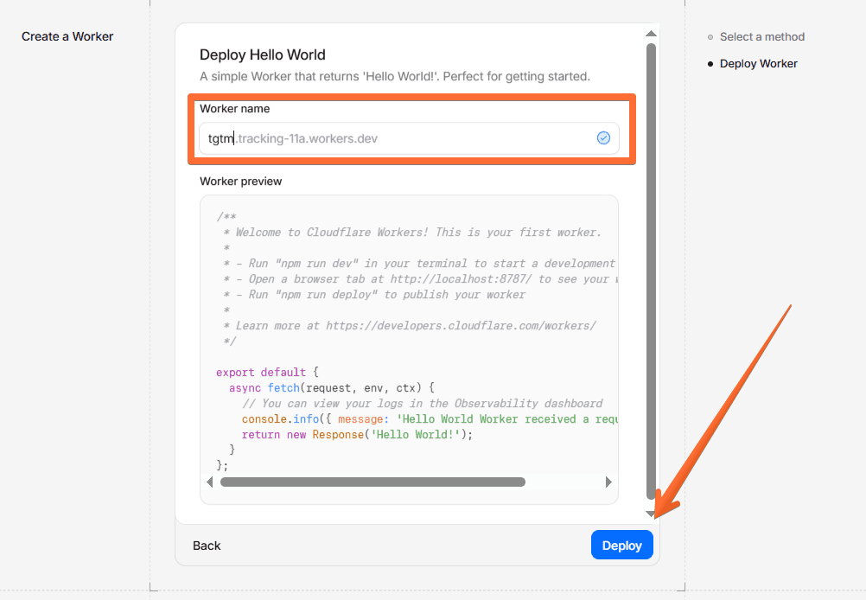Click the 'Deploy Hello World' title
The width and height of the screenshot is (866, 600).
coord(263,54)
